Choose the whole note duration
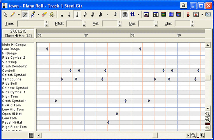The image size is (214, 140). pyautogui.click(x=62, y=14)
